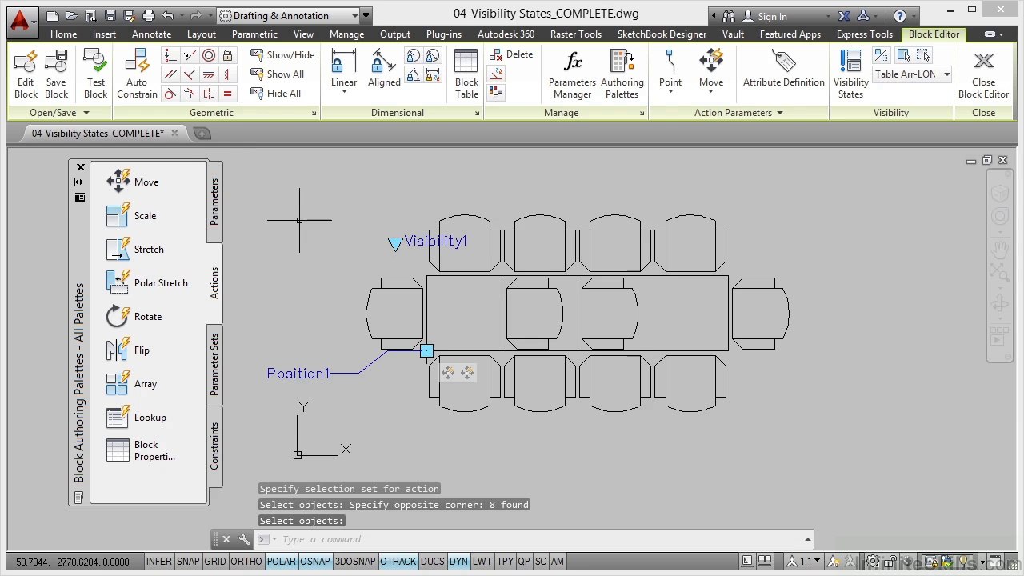Toggle 3DOSNAP in status bar
Viewport: 1024px width, 576px height.
click(355, 562)
